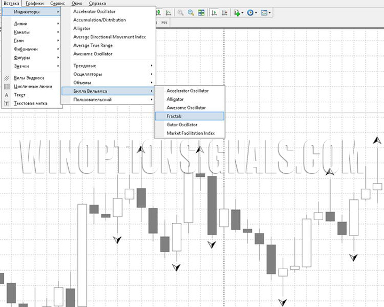The width and height of the screenshot is (384, 307).
Task: Open dropdown arrow beside the templates icon
Action: pyautogui.click(x=270, y=13)
